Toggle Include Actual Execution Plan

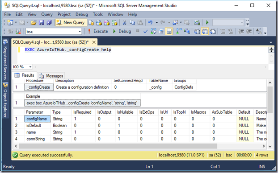coord(179,32)
